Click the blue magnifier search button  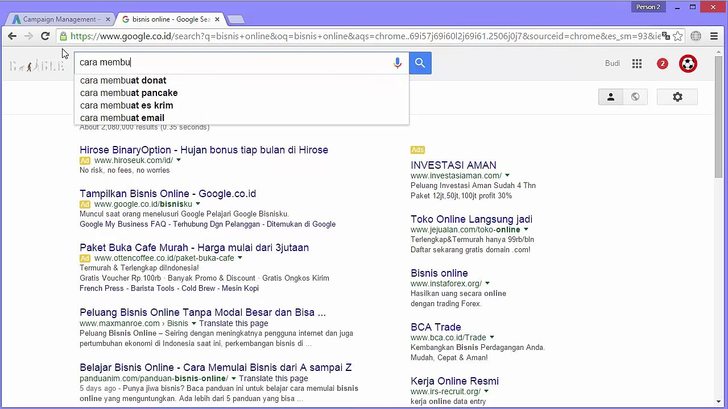(420, 63)
